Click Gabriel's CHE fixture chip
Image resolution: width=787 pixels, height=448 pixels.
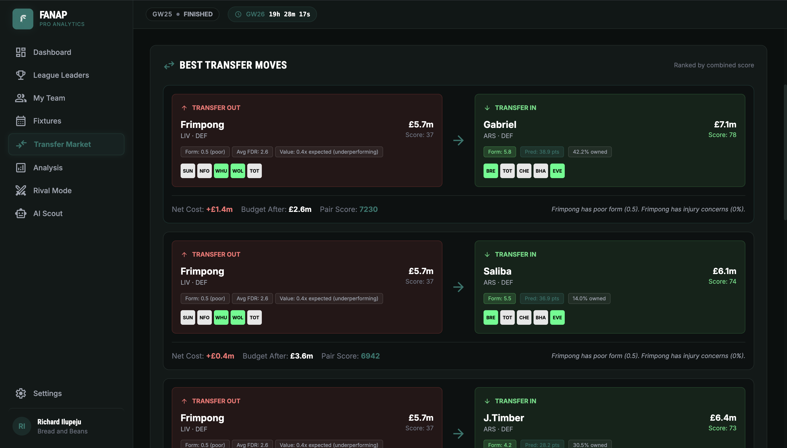click(x=524, y=171)
